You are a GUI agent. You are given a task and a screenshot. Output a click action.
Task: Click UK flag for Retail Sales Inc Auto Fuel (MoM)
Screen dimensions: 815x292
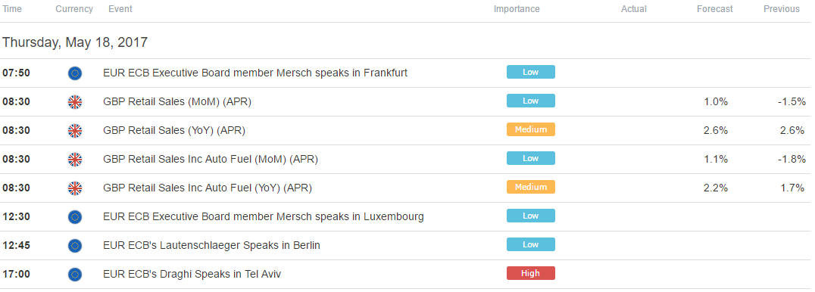pyautogui.click(x=75, y=160)
